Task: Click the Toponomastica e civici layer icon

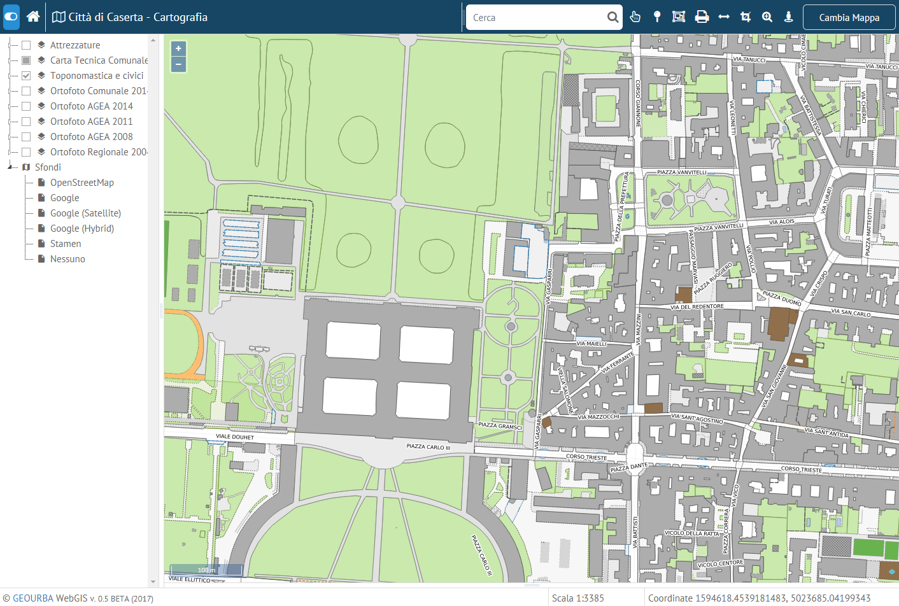Action: 41,76
